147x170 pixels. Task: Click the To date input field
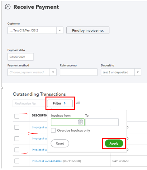[102, 122]
